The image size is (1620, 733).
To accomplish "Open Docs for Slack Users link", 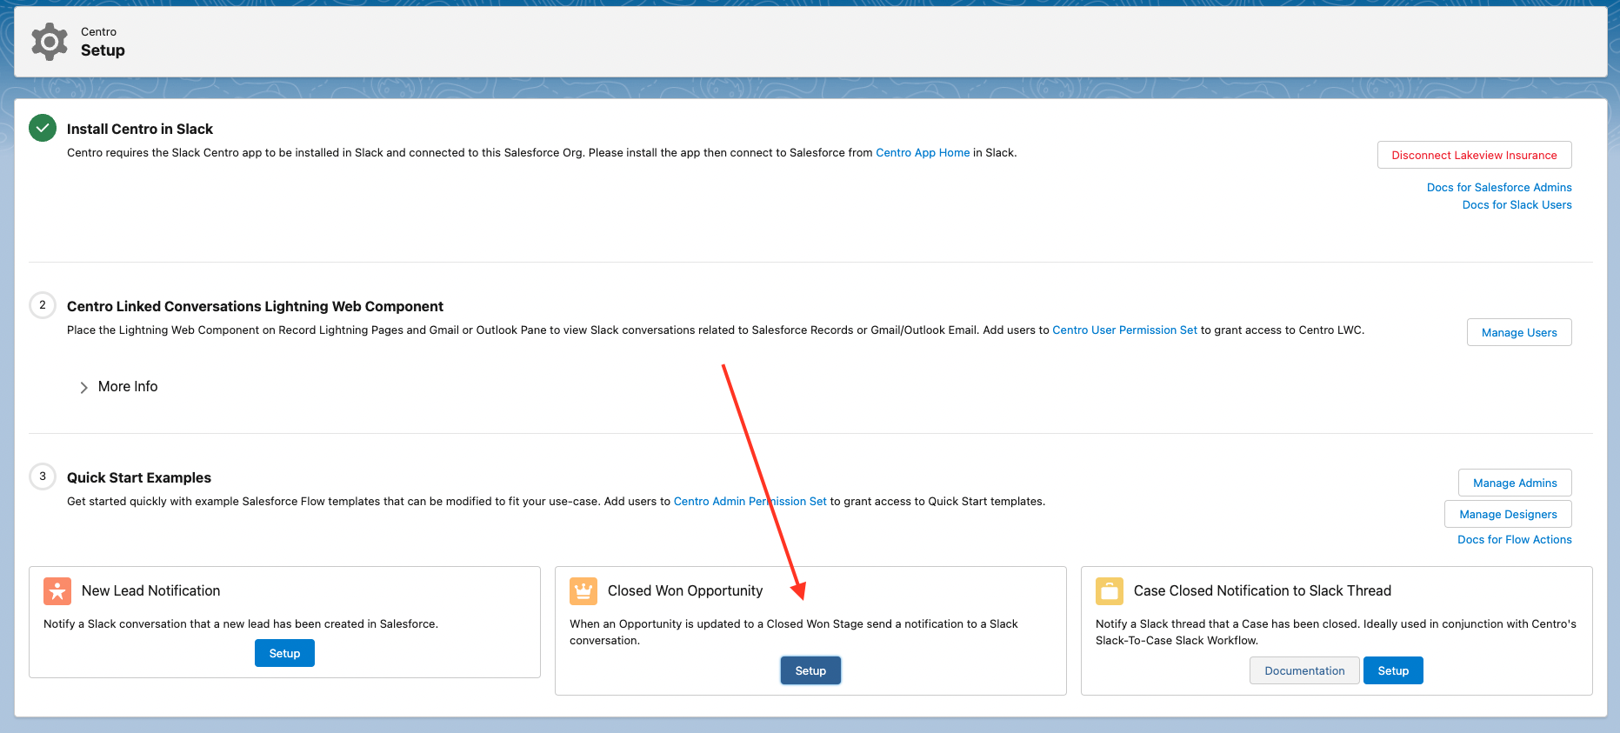I will coord(1517,204).
